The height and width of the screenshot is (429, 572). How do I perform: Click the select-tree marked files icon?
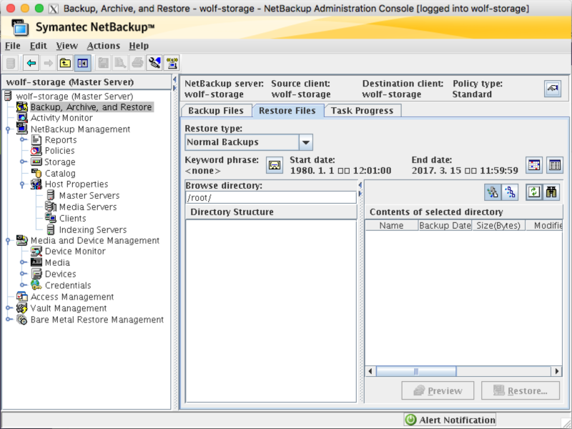[x=493, y=192]
